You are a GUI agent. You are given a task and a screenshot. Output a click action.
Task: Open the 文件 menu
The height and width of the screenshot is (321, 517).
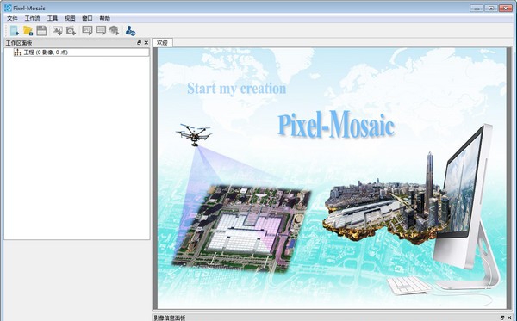12,18
